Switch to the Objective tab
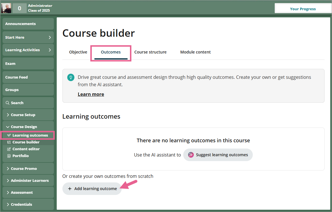The image size is (332, 212). pyautogui.click(x=78, y=52)
